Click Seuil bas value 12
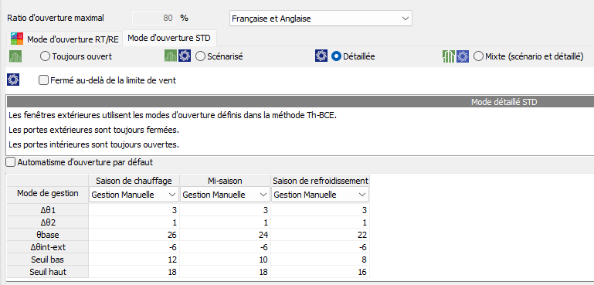The height and width of the screenshot is (285, 594). [134, 260]
